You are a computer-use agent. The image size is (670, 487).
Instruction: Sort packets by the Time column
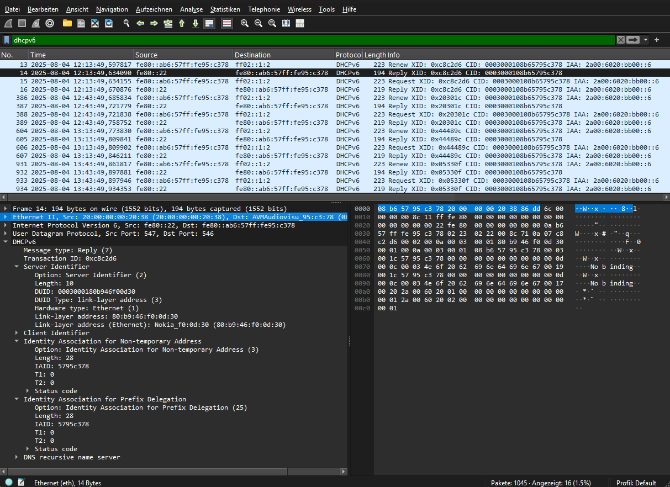[x=81, y=55]
